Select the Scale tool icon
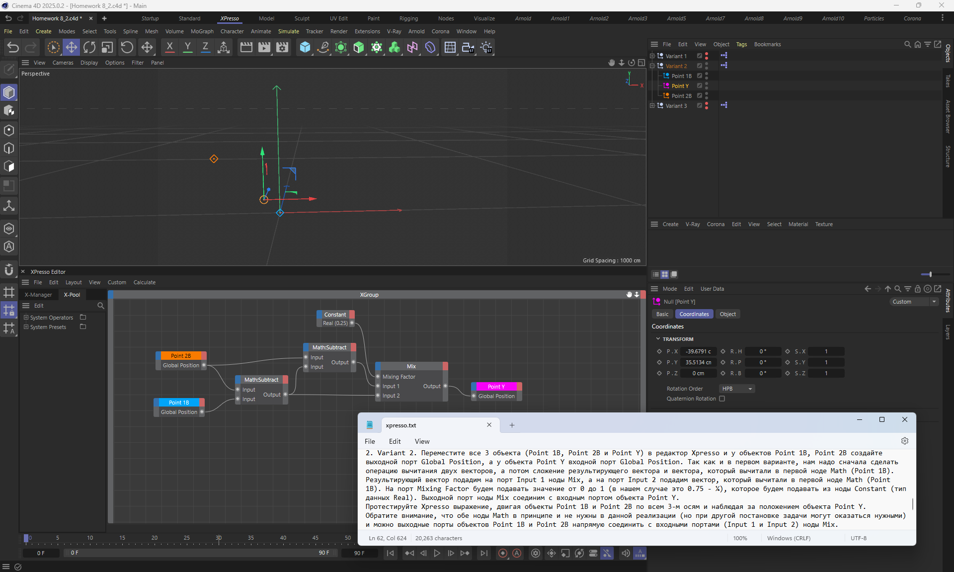The height and width of the screenshot is (572, 954). coord(107,47)
